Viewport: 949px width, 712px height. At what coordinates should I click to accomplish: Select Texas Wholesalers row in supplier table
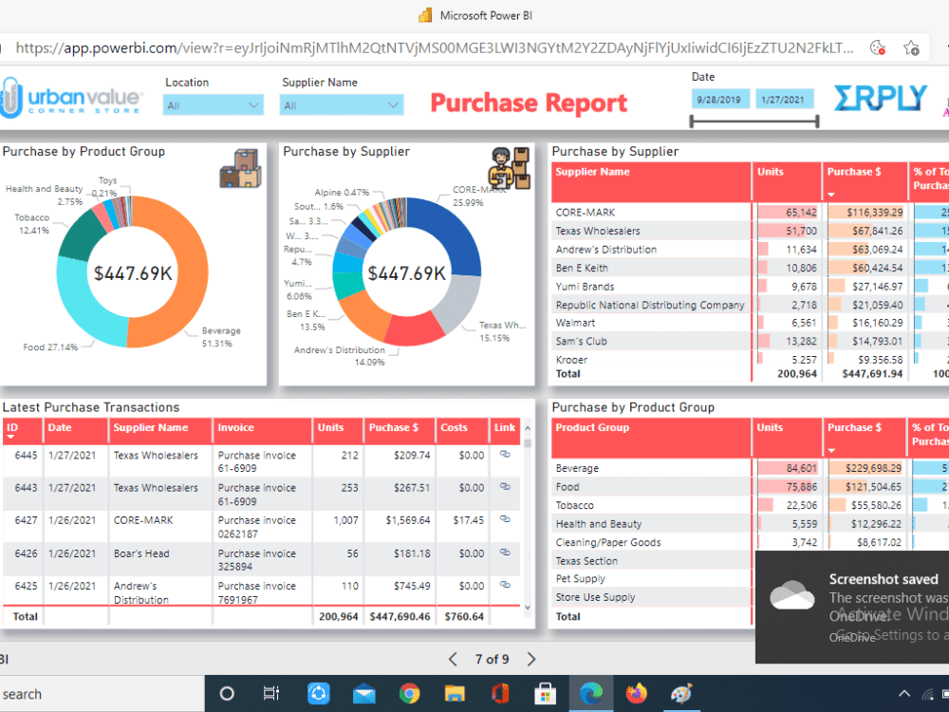(x=750, y=231)
